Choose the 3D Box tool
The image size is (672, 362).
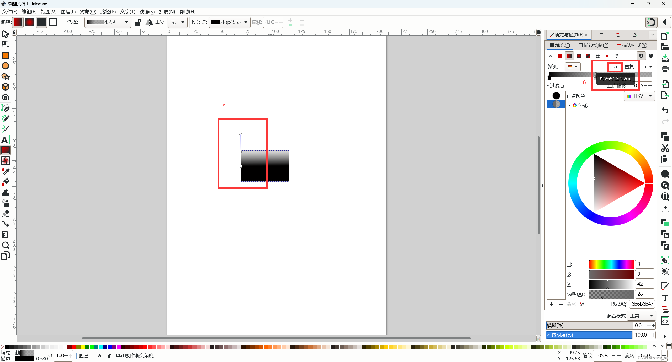(x=5, y=87)
